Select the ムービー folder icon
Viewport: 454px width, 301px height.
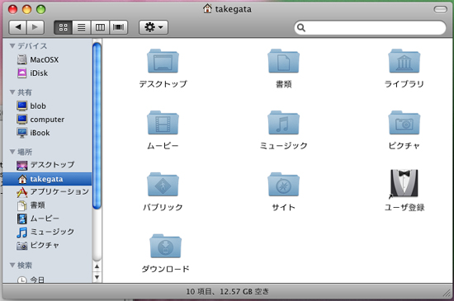163,123
